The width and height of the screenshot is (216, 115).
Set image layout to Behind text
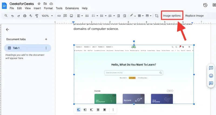[x=98, y=110]
